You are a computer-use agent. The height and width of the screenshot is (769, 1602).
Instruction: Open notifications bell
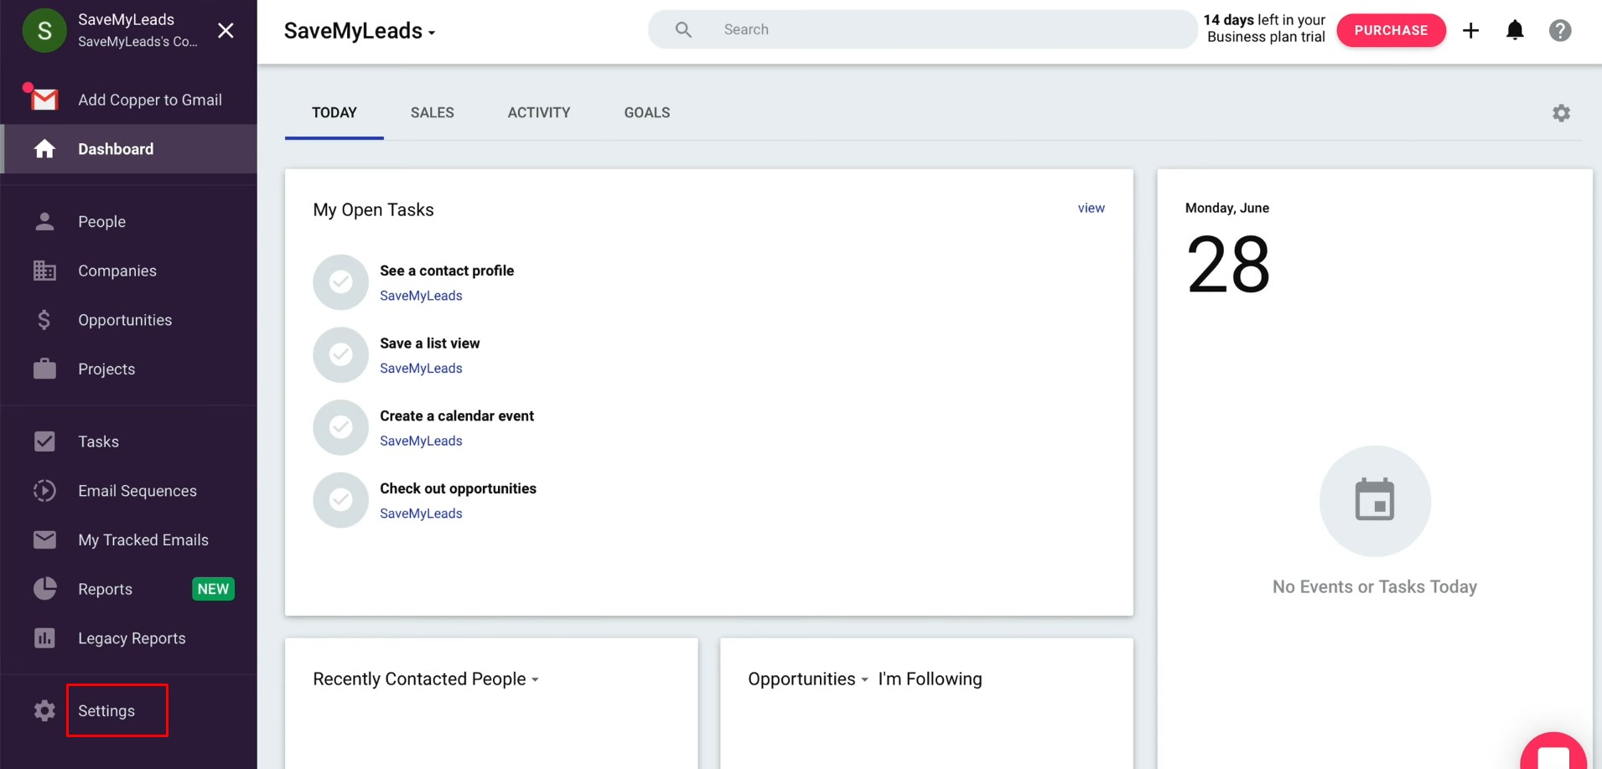click(1515, 30)
